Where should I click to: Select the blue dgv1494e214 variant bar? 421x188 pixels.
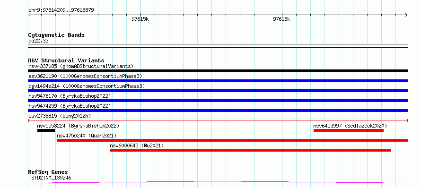click(x=218, y=91)
